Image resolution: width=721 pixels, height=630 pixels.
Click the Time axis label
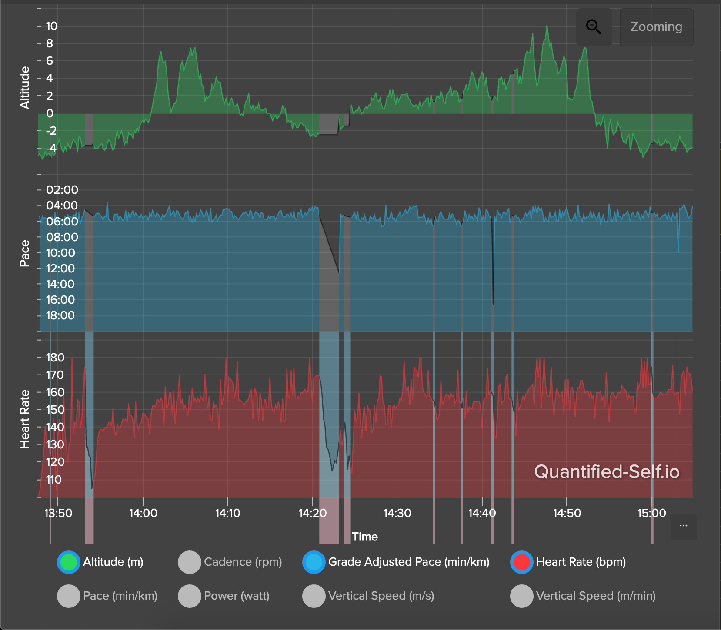[x=365, y=537]
